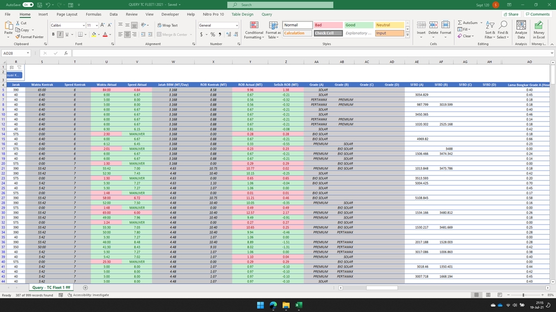The height and width of the screenshot is (312, 556).
Task: Open the Font dialog launcher
Action: [x=112, y=44]
